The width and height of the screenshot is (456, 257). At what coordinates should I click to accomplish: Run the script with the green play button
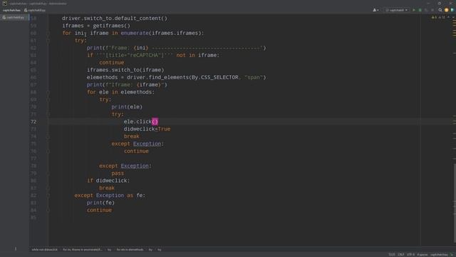[x=414, y=10]
